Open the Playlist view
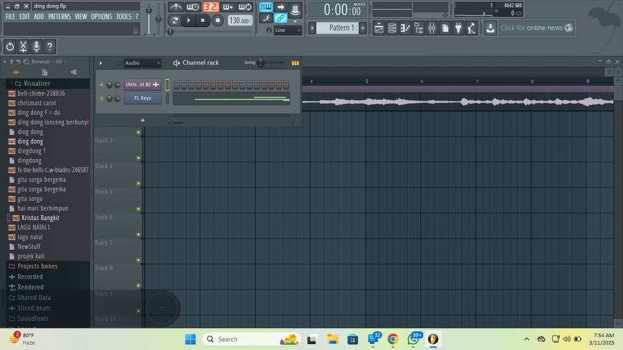This screenshot has height=350, width=623. (378, 28)
